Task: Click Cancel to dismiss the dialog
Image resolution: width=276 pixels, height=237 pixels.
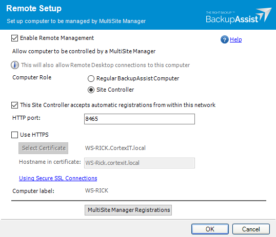Action: (251, 229)
